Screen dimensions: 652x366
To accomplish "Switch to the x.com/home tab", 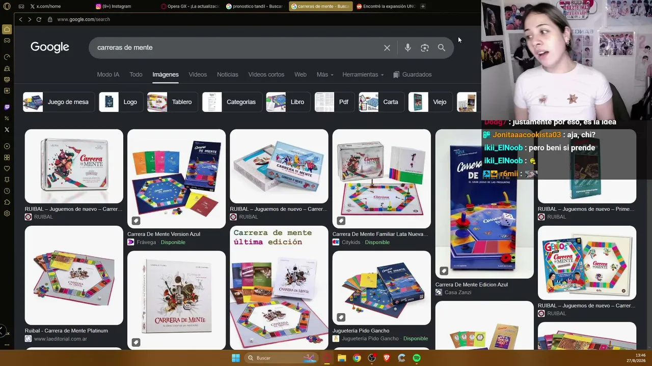I will tap(59, 6).
